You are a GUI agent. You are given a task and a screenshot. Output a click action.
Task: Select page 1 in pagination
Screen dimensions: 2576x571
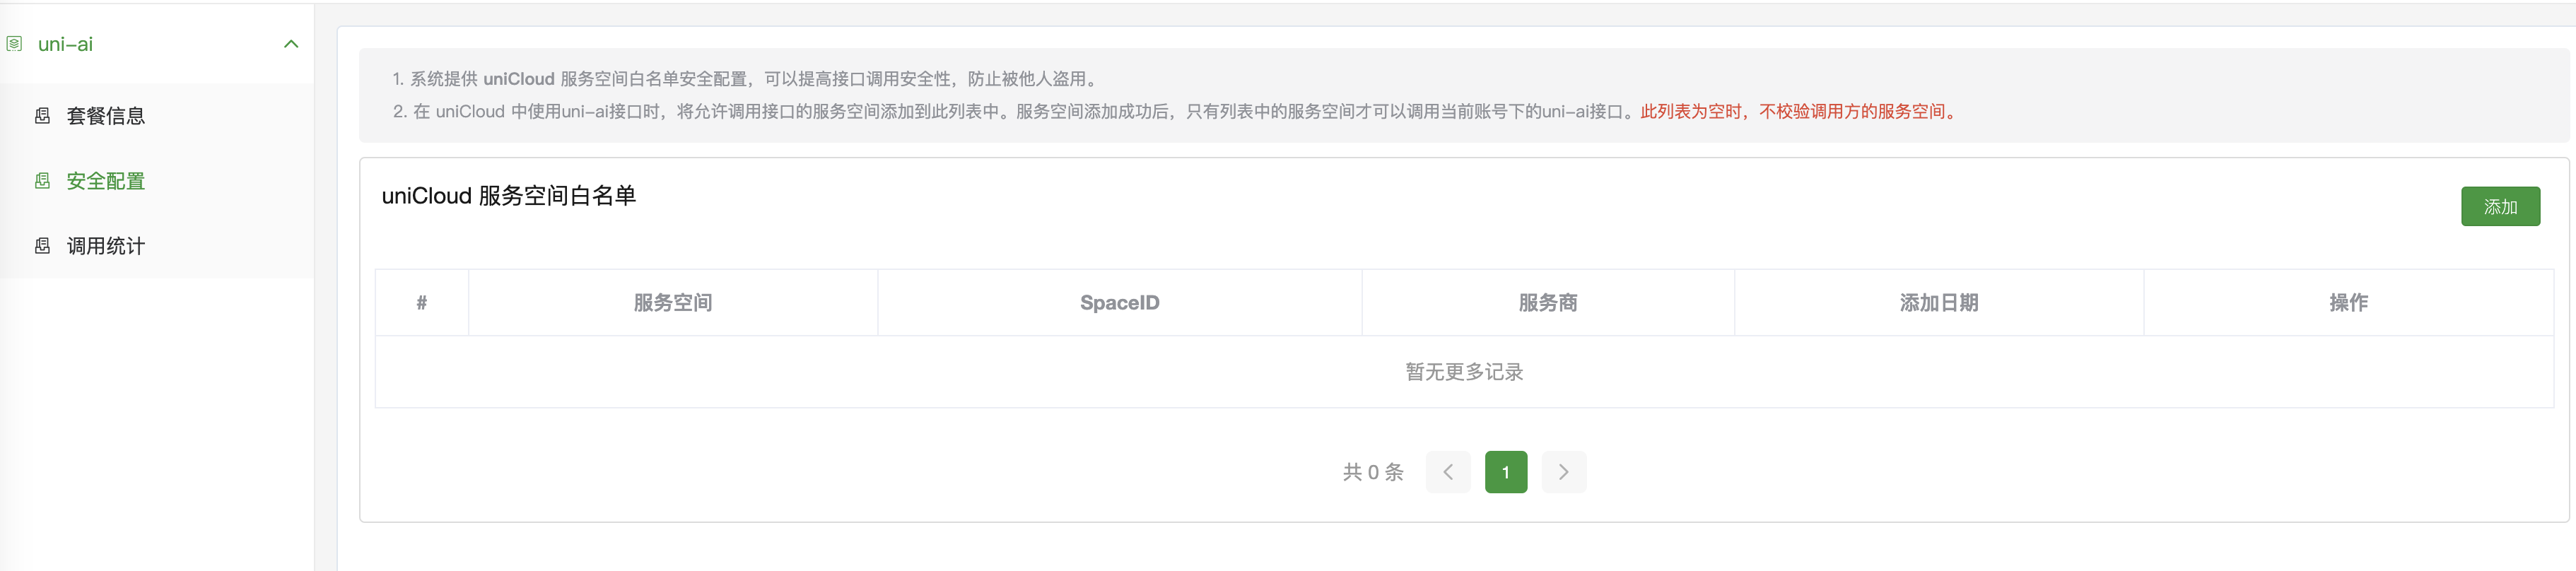click(1506, 472)
